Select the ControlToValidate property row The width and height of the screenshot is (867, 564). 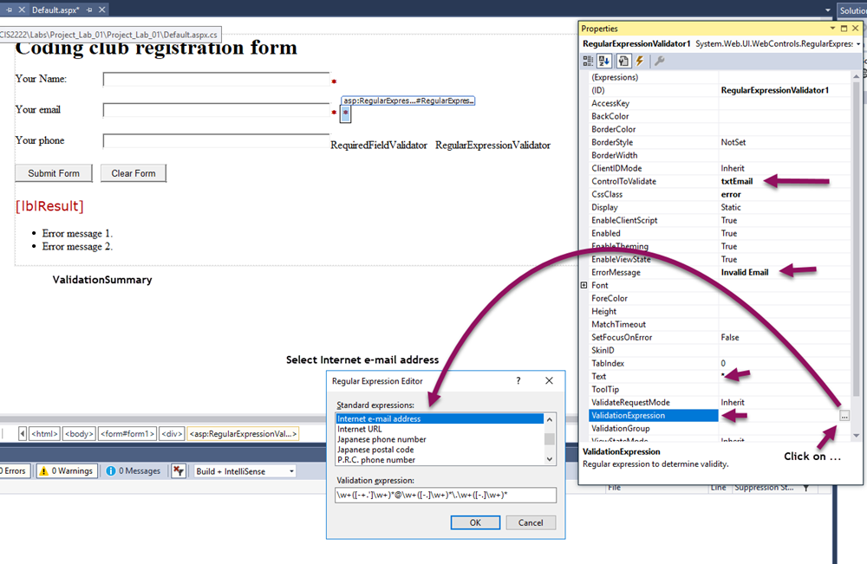coord(719,181)
